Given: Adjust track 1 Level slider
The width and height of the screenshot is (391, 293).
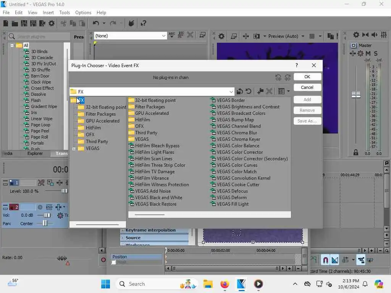Looking at the screenshot, I should click(x=64, y=191).
